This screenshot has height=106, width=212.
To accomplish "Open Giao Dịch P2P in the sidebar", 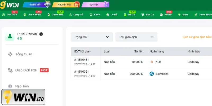I will (x=26, y=70).
